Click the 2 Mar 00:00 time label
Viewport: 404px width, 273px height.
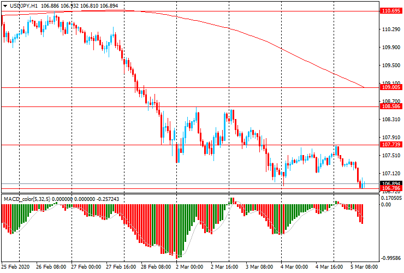click(x=189, y=267)
